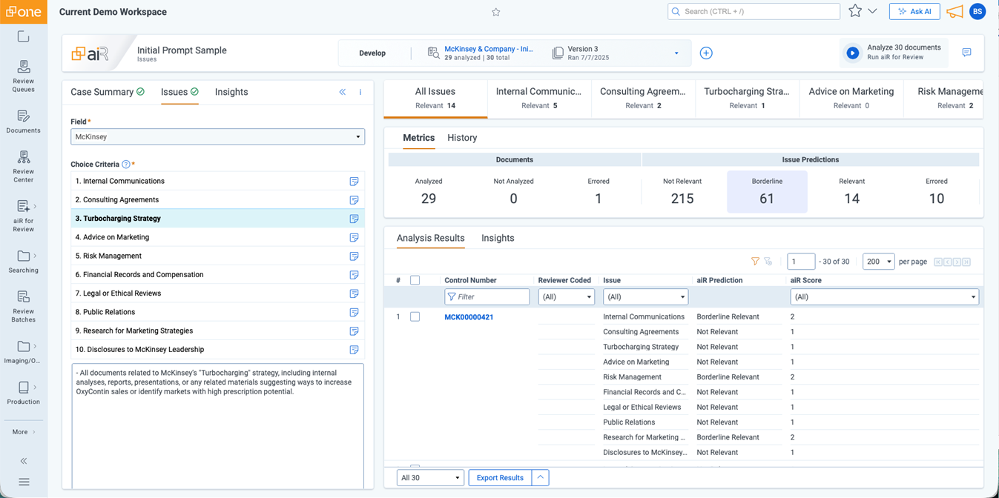Expand the All 30 export scope dropdown
The height and width of the screenshot is (498, 999).
[430, 478]
